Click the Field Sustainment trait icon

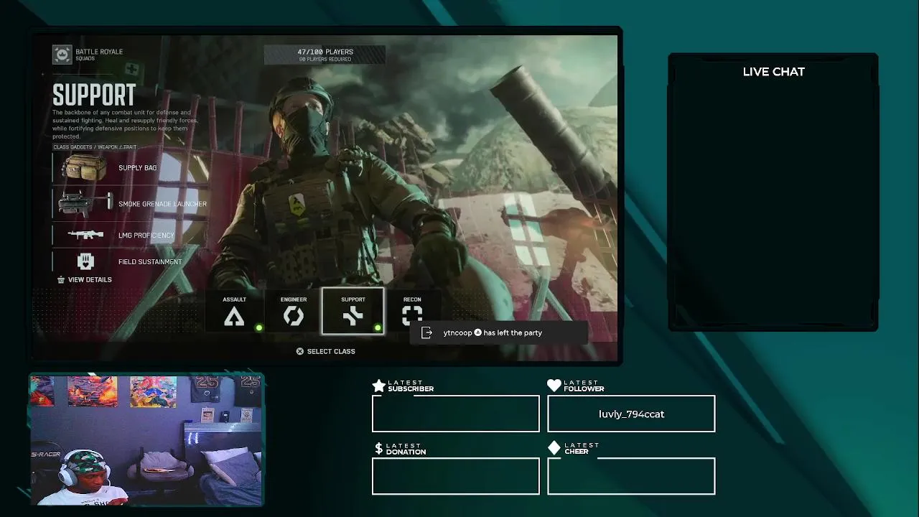coord(85,261)
